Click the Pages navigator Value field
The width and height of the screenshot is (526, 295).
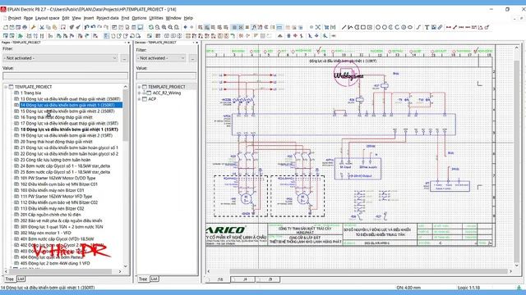coord(66,76)
